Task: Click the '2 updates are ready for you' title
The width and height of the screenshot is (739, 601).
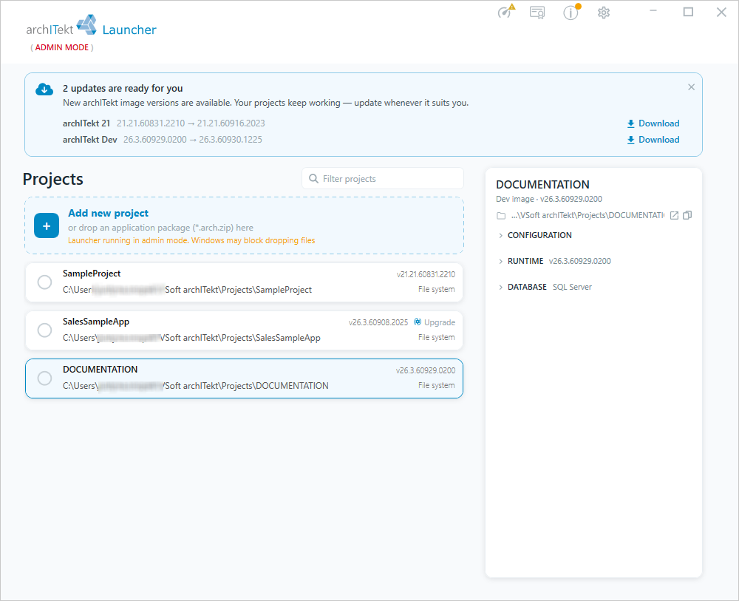Action: tap(123, 89)
